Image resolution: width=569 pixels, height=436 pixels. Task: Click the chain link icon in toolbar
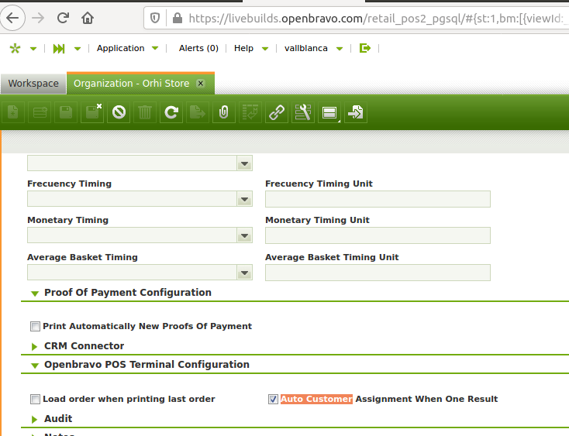click(276, 113)
